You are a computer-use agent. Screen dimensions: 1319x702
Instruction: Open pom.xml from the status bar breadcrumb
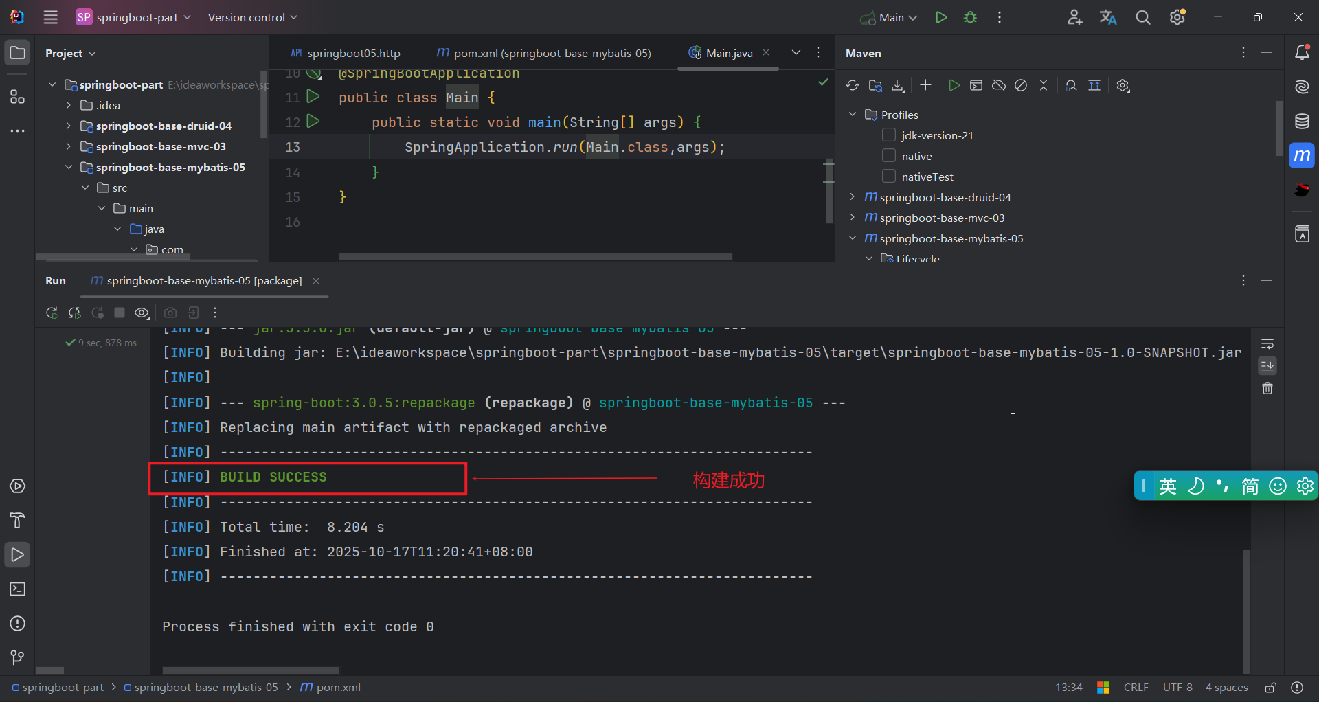point(336,687)
